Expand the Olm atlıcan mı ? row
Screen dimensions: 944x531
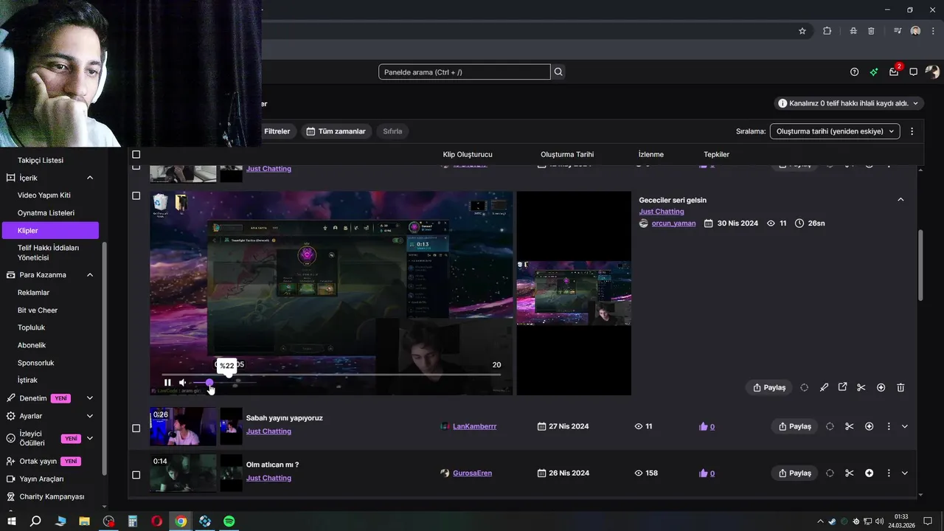click(x=905, y=473)
